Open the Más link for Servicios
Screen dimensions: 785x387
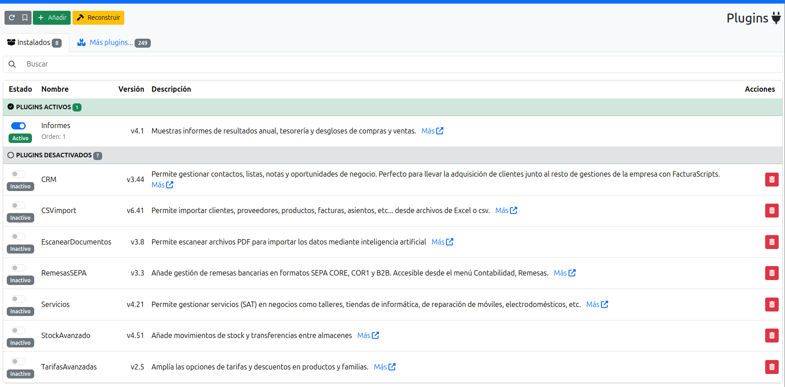597,304
